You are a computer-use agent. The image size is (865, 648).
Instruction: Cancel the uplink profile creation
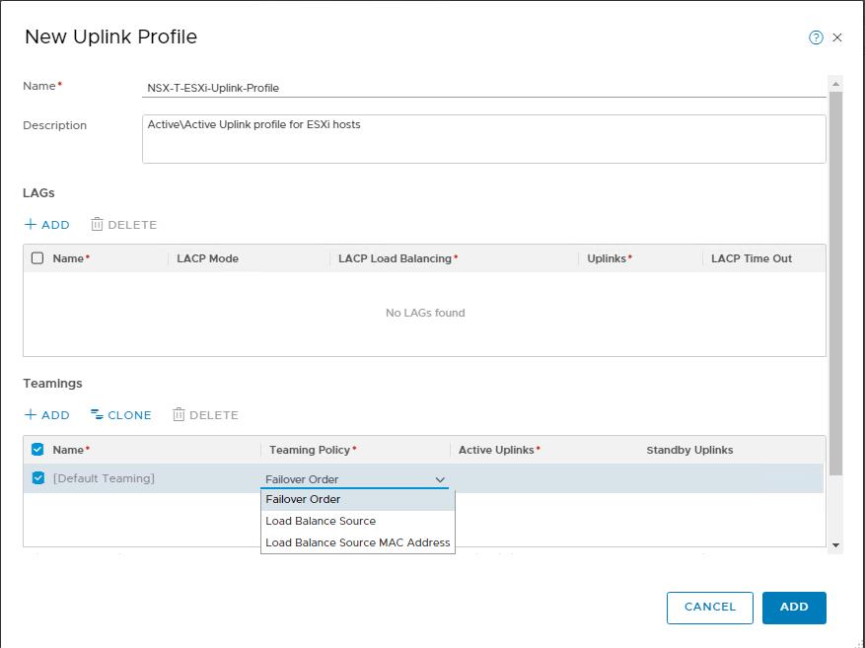[709, 608]
